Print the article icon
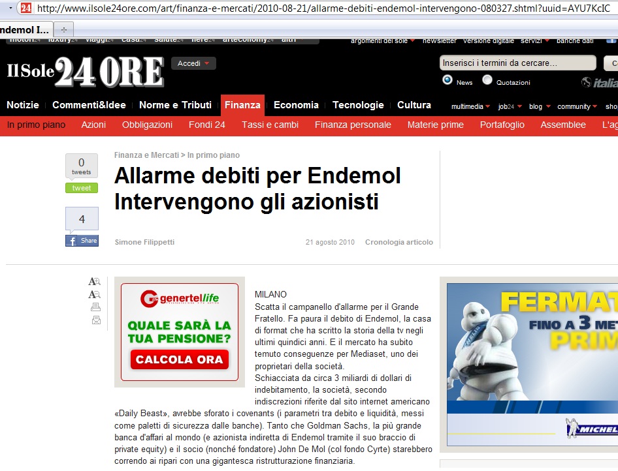The image size is (618, 471). pos(96,307)
